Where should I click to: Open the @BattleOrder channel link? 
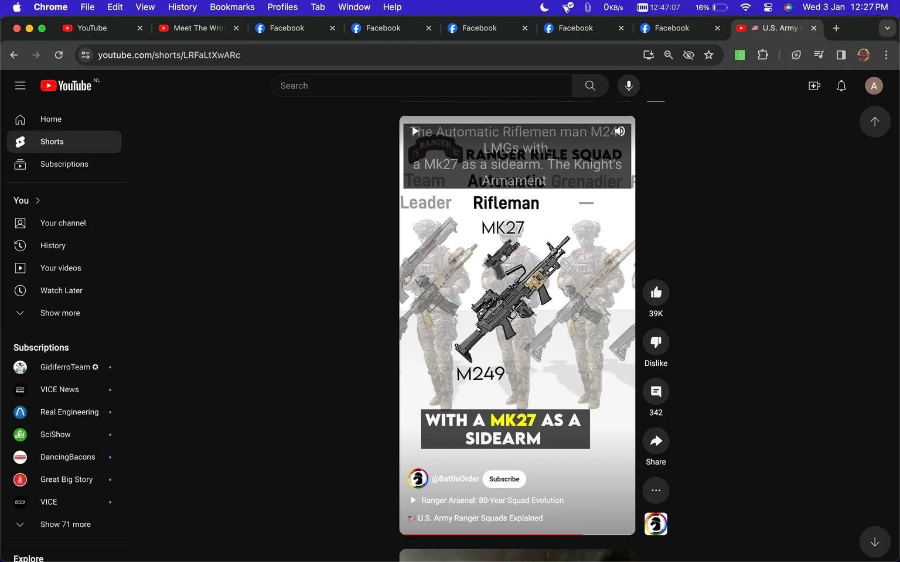tap(455, 479)
